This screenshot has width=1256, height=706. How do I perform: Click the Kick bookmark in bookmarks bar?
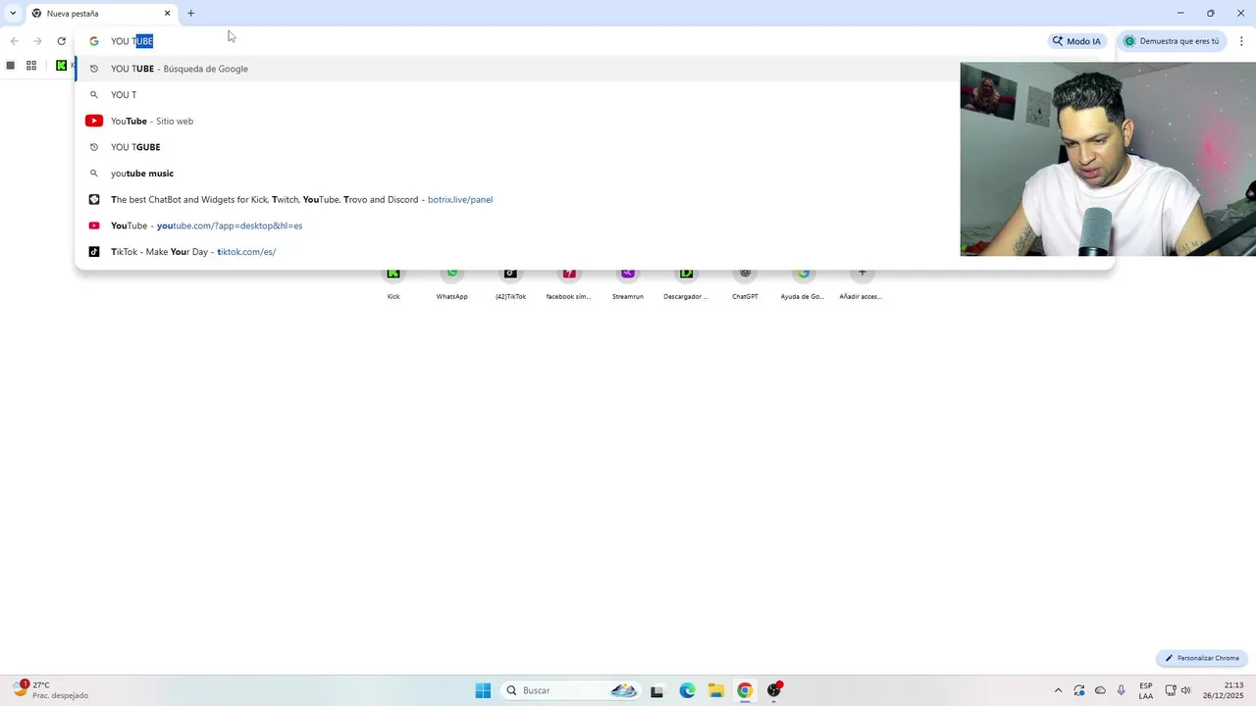coord(62,66)
